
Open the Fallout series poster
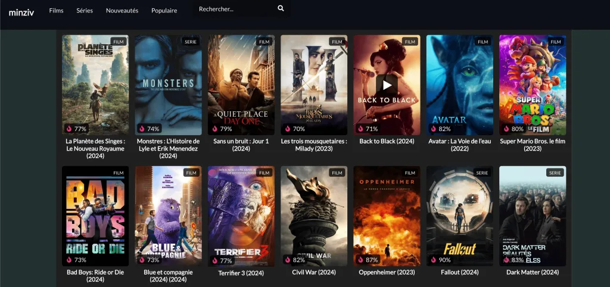[460, 216]
